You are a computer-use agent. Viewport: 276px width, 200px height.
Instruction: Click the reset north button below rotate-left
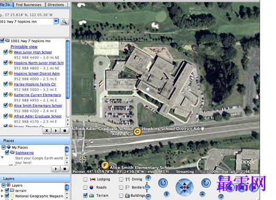[166, 194]
